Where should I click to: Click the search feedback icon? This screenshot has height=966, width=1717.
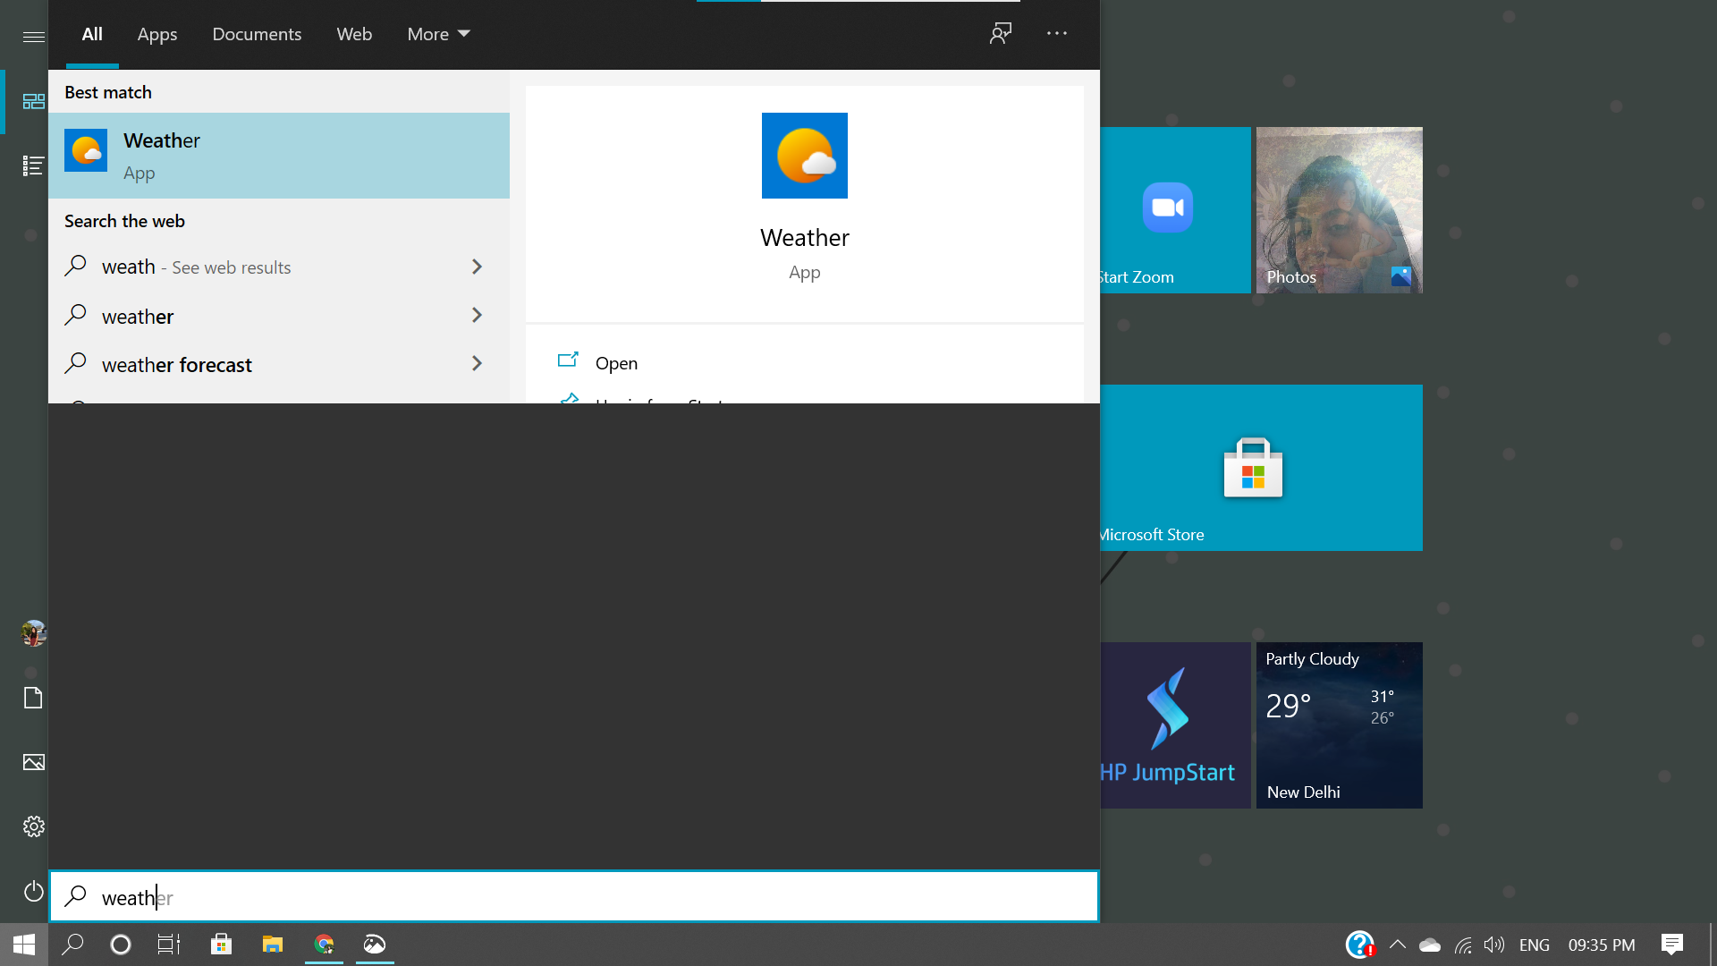[x=1001, y=34]
